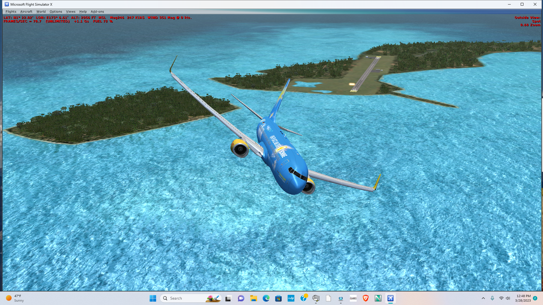The width and height of the screenshot is (543, 305).
Task: Click the FUEL 72 % readout
Action: click(103, 21)
